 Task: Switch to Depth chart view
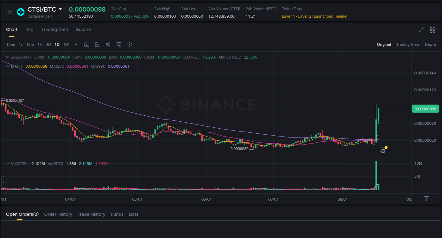[x=430, y=44]
